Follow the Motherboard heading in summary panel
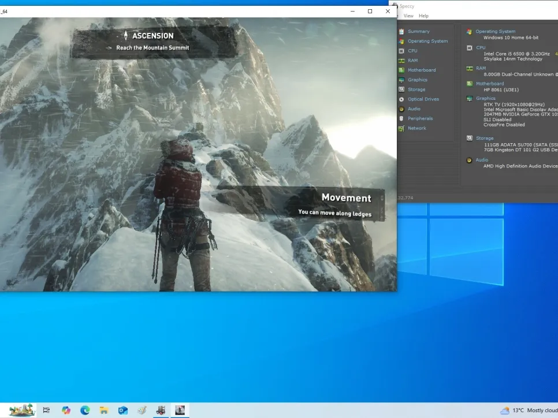558x418 pixels. (490, 84)
